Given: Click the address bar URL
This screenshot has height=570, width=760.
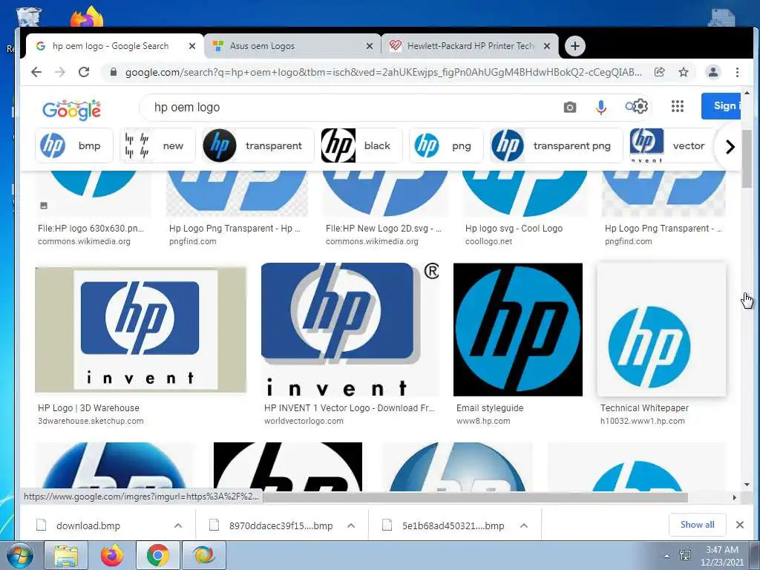Looking at the screenshot, I should point(383,72).
